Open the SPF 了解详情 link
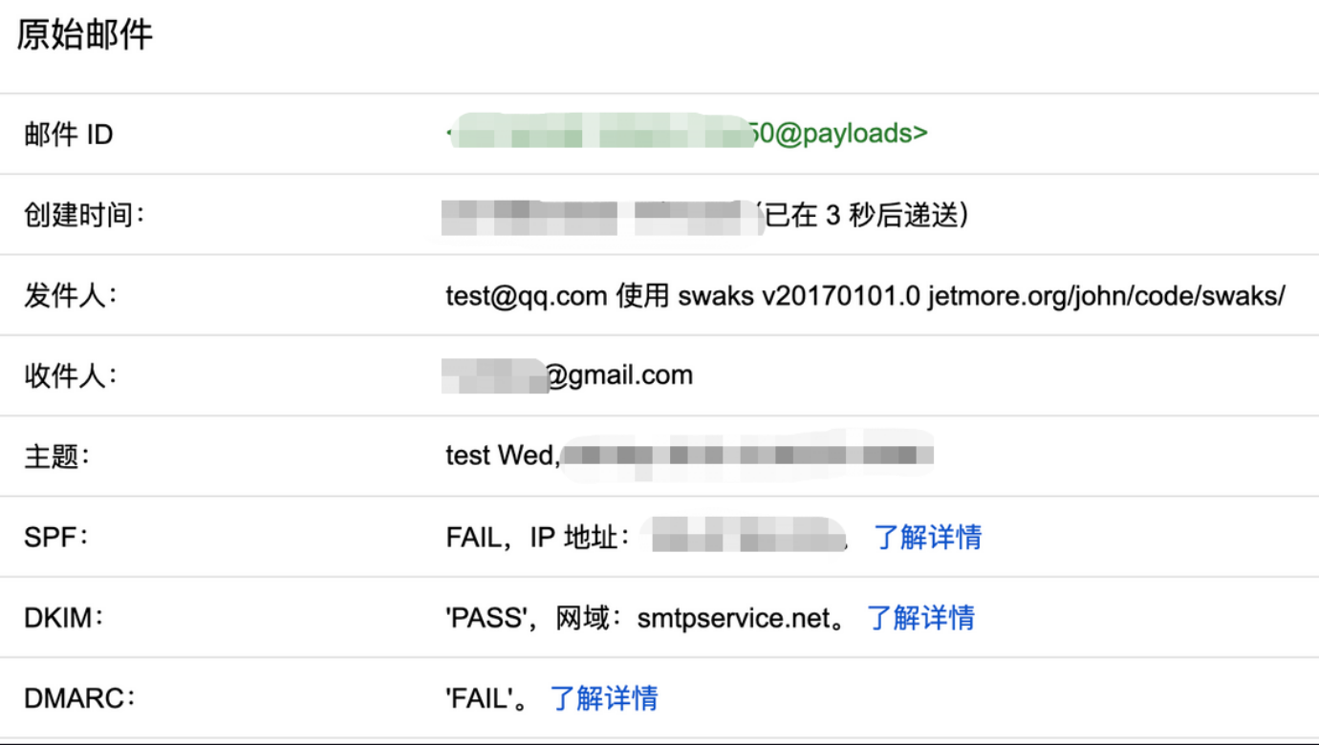Viewport: 1319px width, 745px height. 927,537
